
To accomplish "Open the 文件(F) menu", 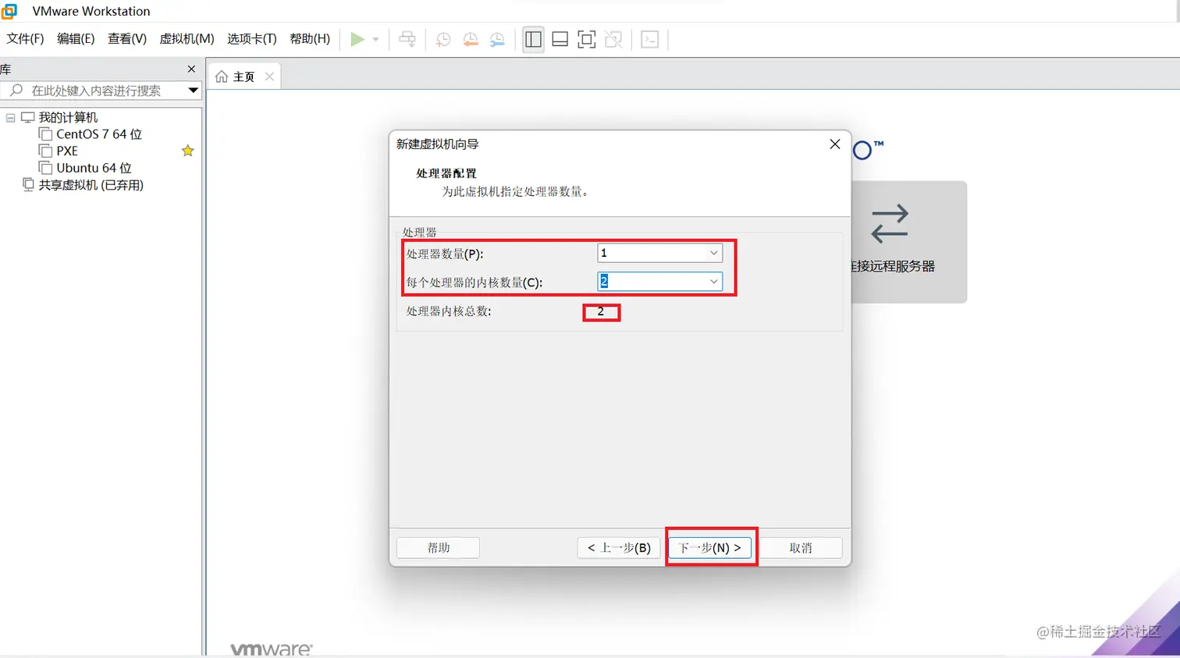I will (x=26, y=39).
